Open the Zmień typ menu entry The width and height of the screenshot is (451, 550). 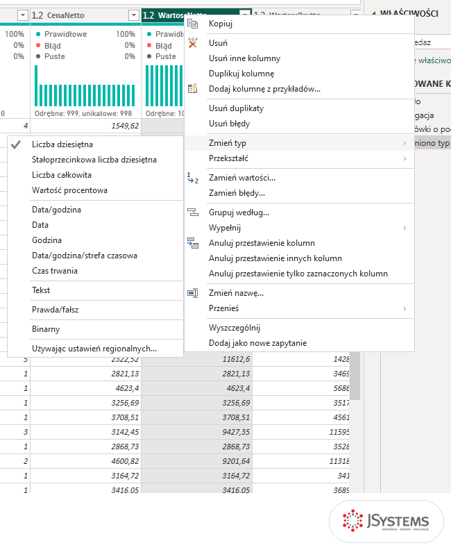tap(299, 143)
